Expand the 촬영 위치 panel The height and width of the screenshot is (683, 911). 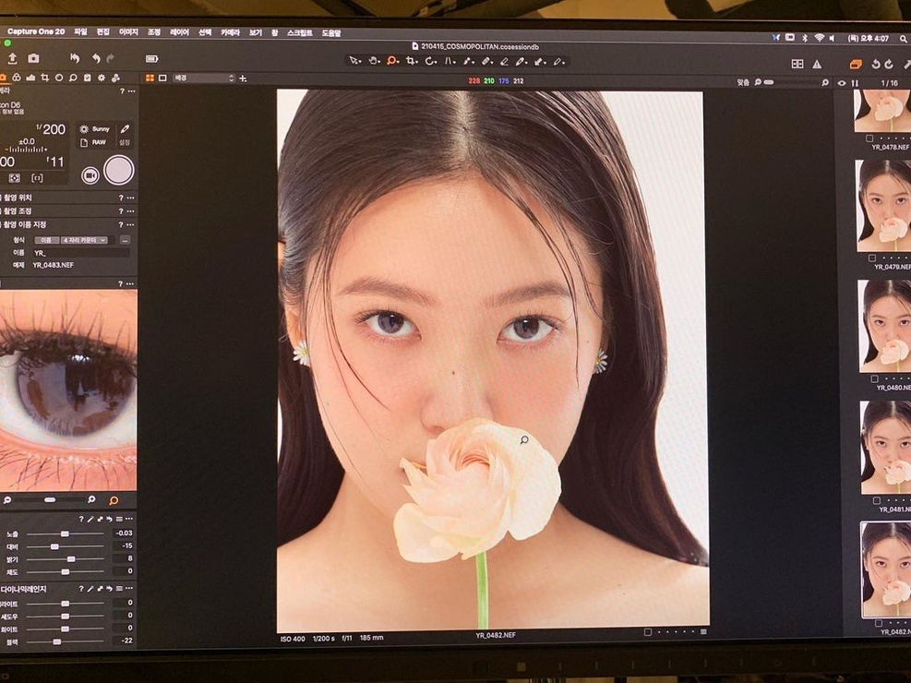[18, 198]
